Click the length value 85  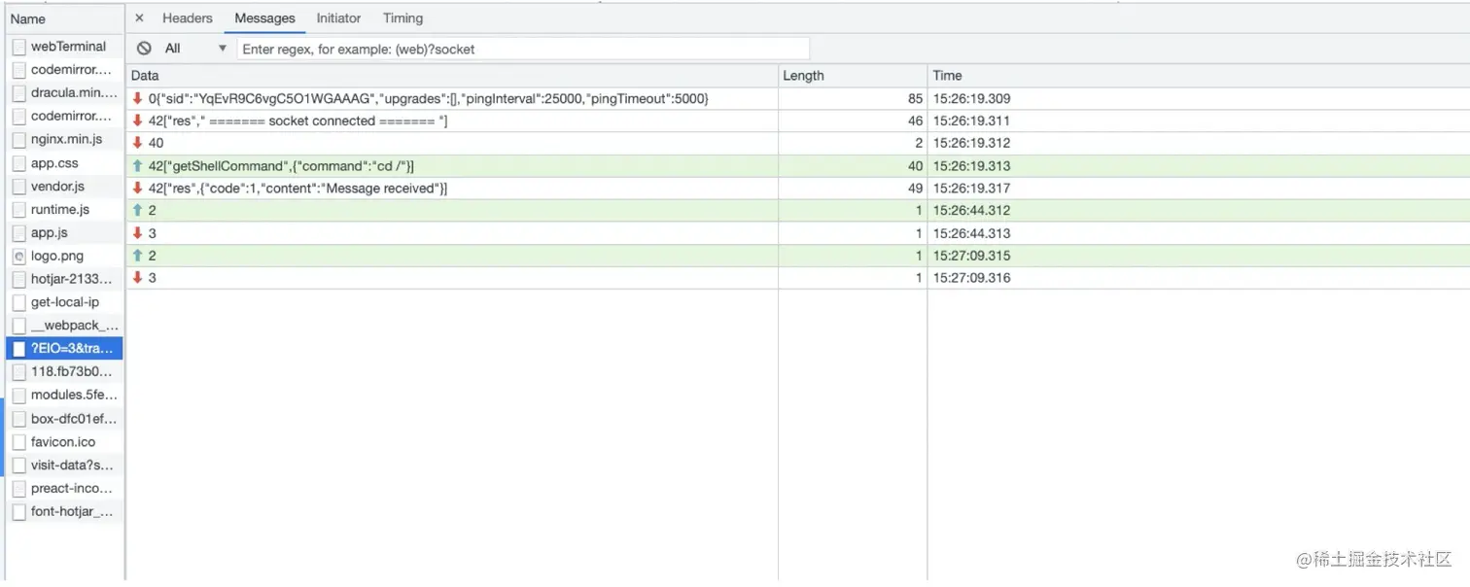click(x=915, y=99)
